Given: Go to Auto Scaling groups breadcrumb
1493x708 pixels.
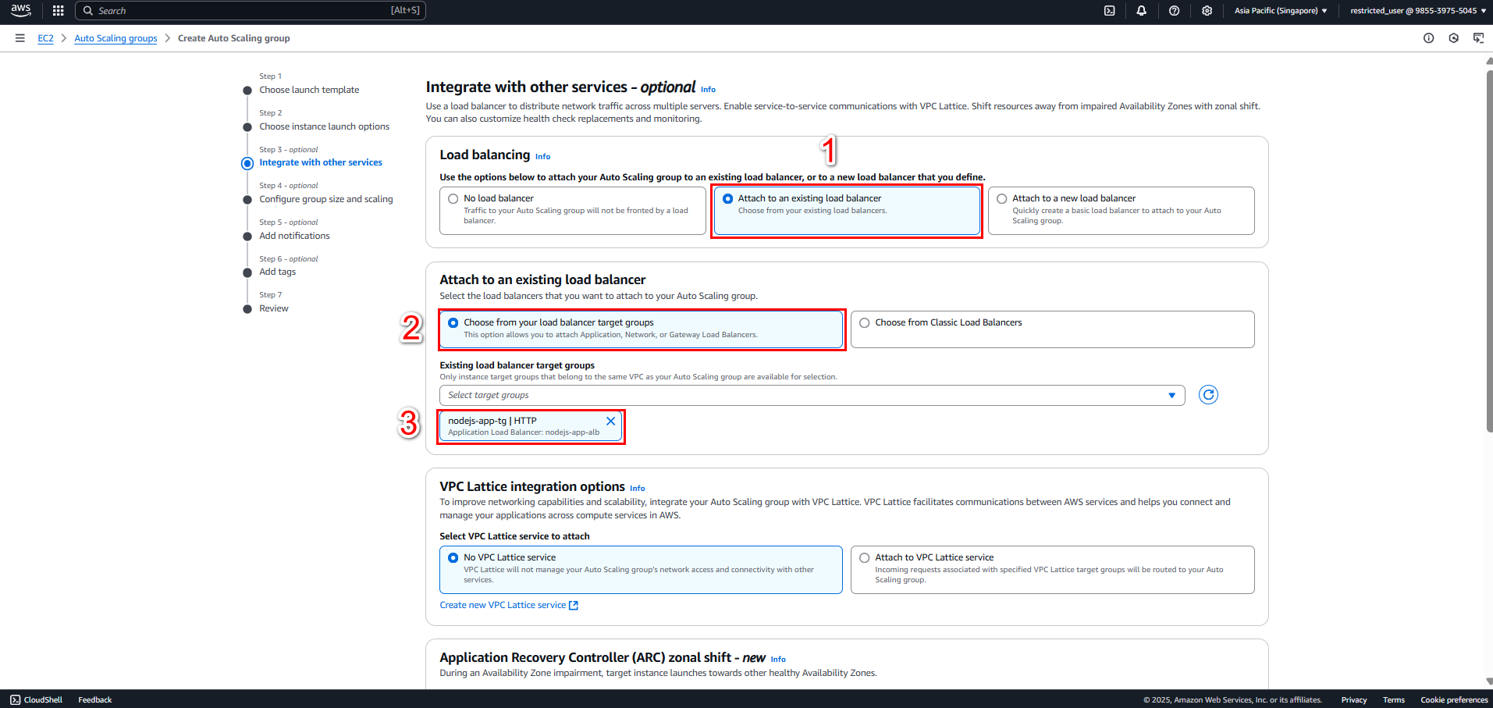Looking at the screenshot, I should [x=116, y=38].
